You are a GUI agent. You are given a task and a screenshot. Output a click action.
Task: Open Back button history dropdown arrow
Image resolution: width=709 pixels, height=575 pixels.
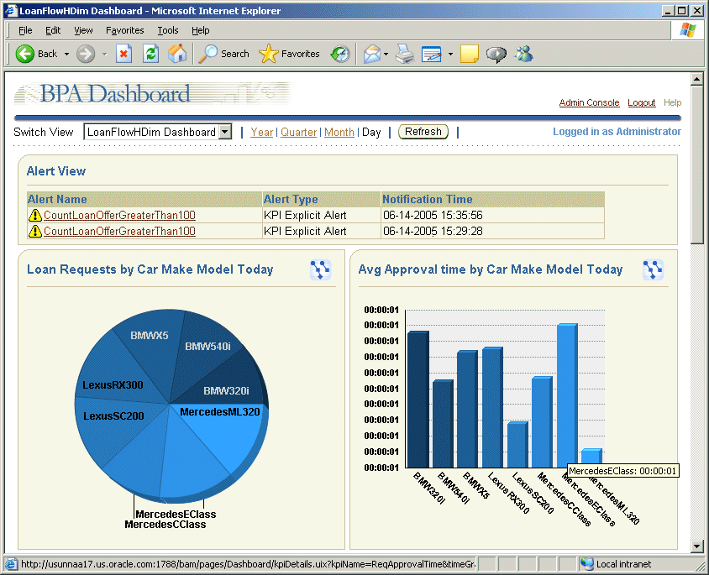coord(66,55)
